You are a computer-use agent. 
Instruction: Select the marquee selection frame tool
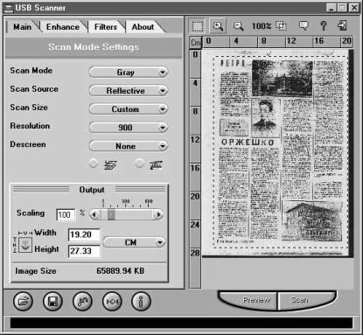coord(198,26)
